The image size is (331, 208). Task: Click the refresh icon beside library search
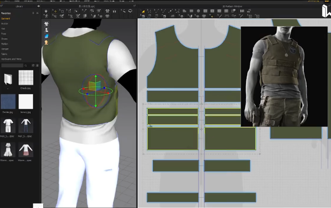33,65
